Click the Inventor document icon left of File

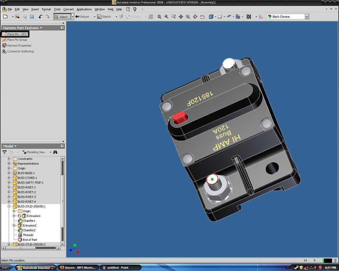pyautogui.click(x=4, y=9)
